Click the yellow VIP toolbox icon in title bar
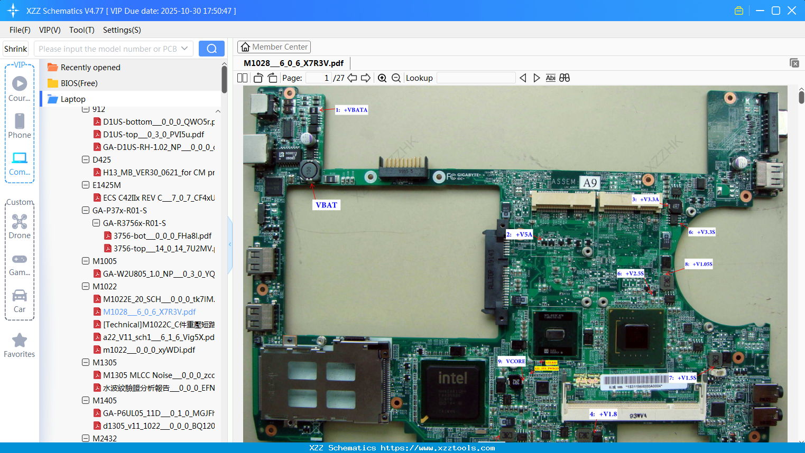Viewport: 805px width, 453px height. click(x=739, y=11)
